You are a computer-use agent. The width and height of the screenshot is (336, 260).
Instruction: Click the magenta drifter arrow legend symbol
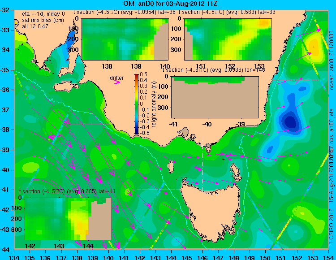tap(117, 82)
